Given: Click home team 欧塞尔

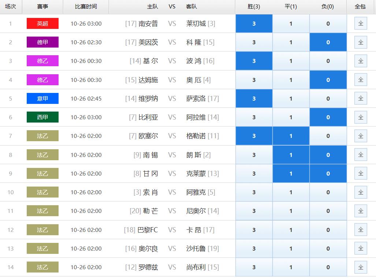Looking at the screenshot, I should 148,136.
